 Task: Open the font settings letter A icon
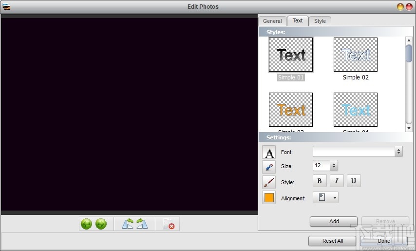[x=269, y=152]
